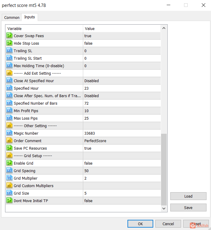Select the Enable Grid value false
The width and height of the screenshot is (211, 230).
(122, 163)
